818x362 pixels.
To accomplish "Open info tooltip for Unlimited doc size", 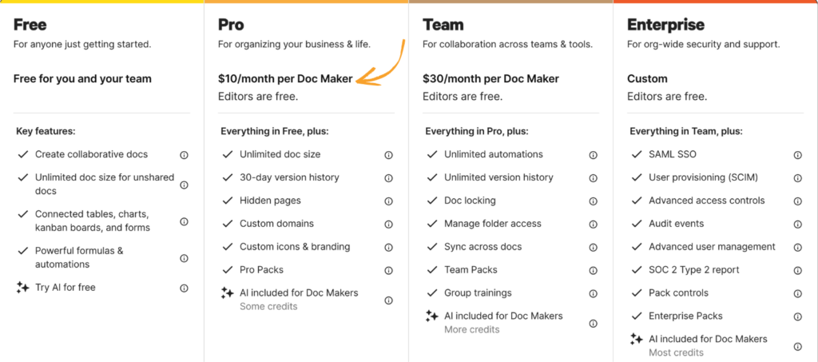I will 388,155.
